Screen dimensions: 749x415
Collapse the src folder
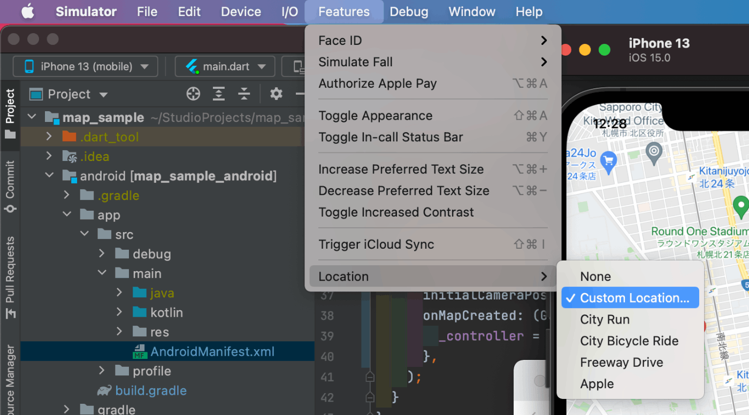[85, 234]
